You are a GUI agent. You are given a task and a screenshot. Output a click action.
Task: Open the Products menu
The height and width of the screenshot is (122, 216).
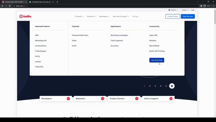(79, 16)
